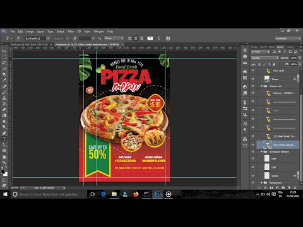Select the Eraser tool

[4, 110]
